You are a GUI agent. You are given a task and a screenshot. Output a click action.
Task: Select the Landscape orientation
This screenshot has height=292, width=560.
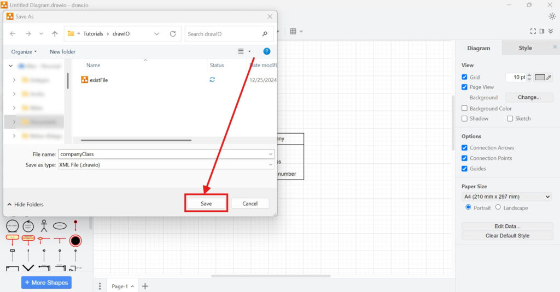(x=498, y=207)
